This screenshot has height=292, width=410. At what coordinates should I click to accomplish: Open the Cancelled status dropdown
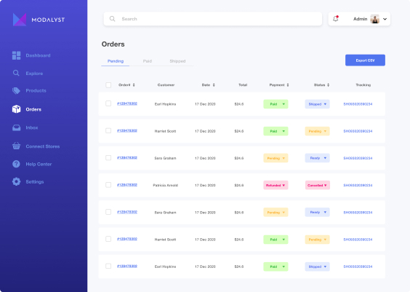318,185
